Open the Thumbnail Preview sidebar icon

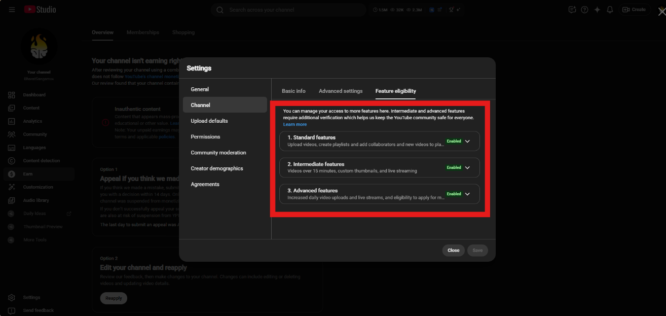12,227
